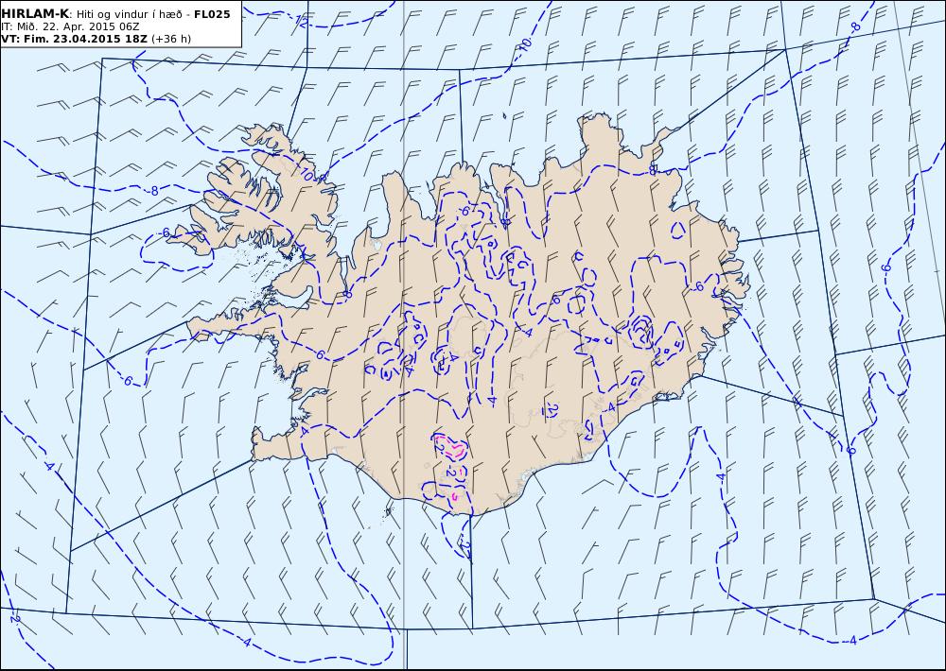The image size is (946, 671).
Task: Click the "10" isotherm label over the Westfjords
Action: click(307, 176)
